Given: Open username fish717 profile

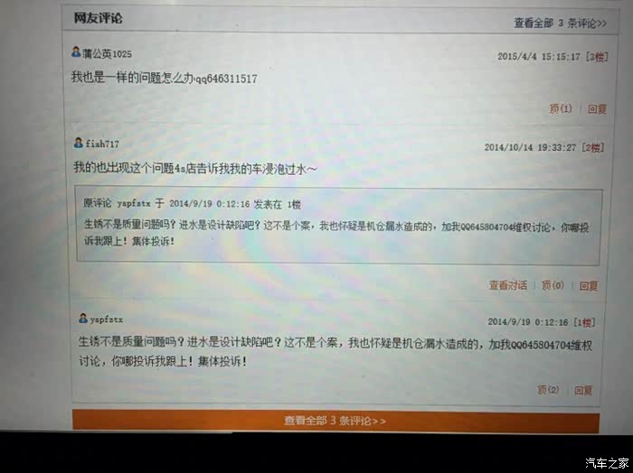Looking at the screenshot, I should click(x=102, y=144).
